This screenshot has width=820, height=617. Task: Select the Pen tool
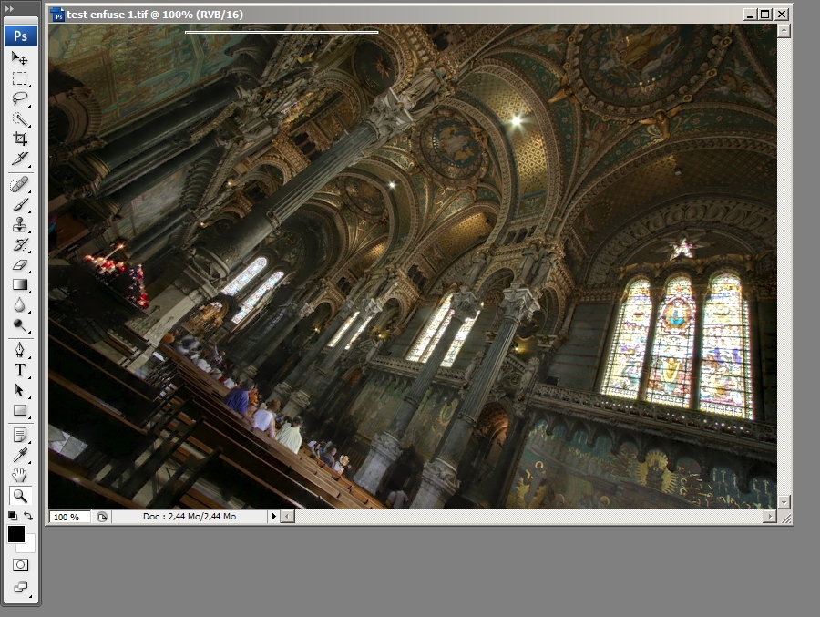(x=20, y=350)
